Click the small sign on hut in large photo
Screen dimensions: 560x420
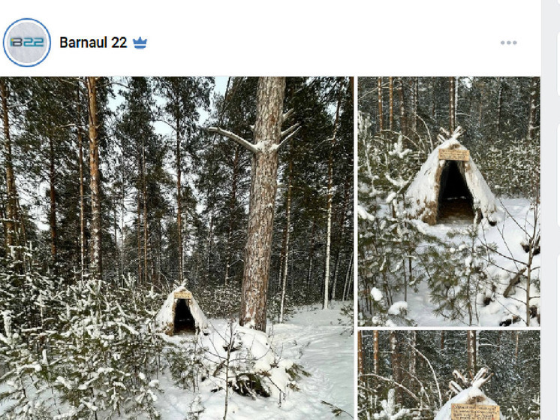click(183, 295)
